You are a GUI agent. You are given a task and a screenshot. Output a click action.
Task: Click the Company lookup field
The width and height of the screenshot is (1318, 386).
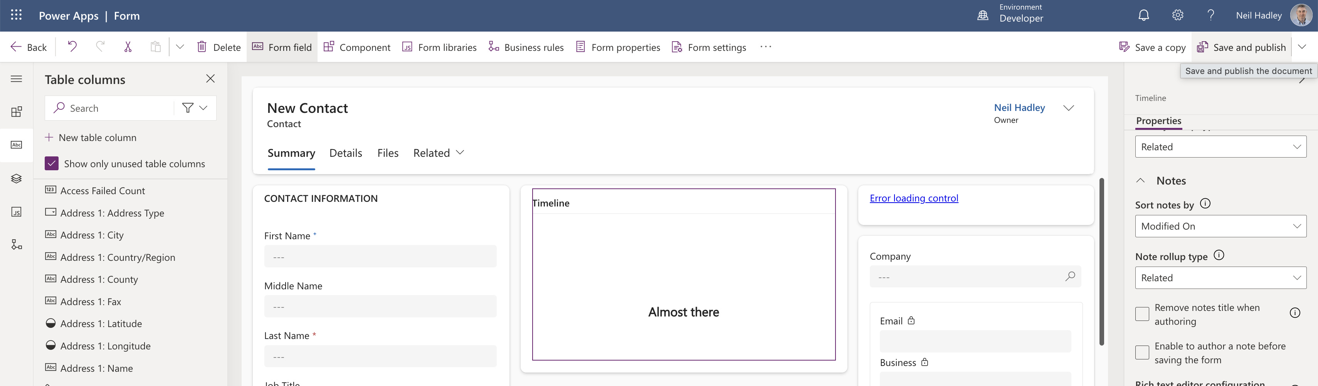coord(975,277)
